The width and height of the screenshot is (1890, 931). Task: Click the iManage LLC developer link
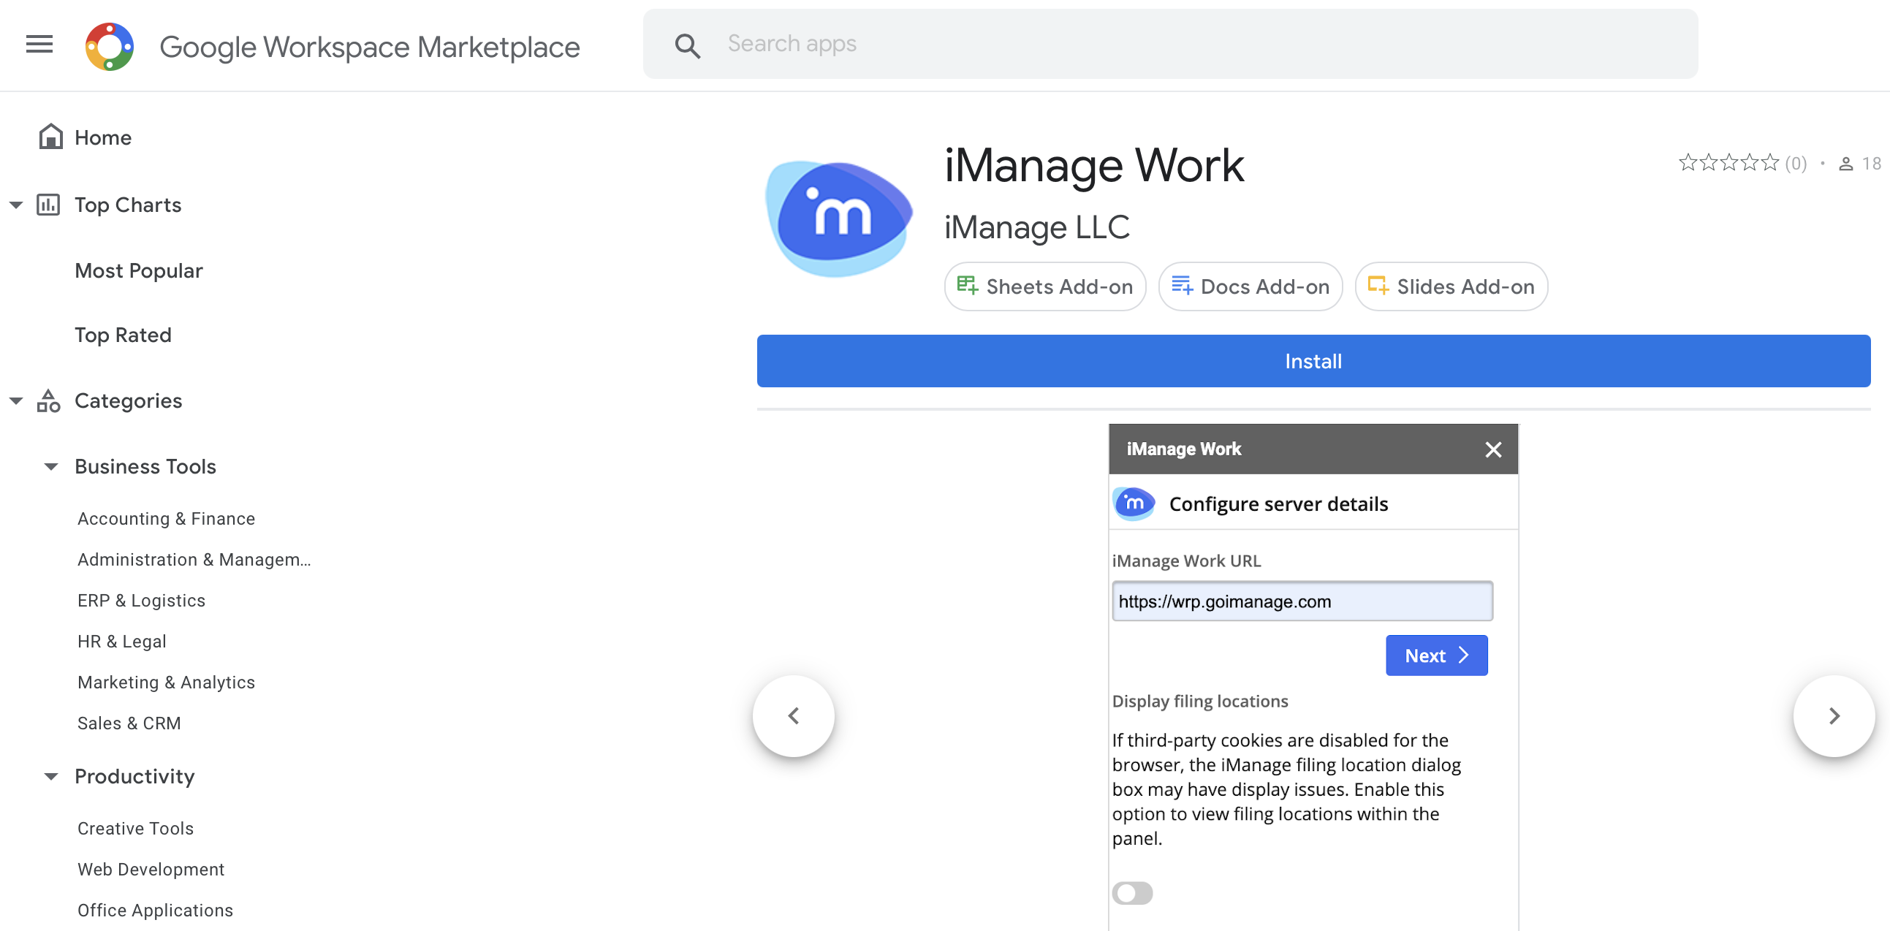1036,227
